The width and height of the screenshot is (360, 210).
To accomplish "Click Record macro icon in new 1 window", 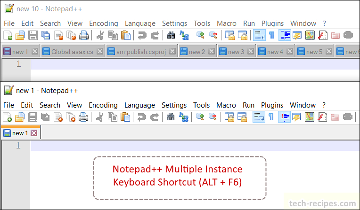I will (348, 117).
